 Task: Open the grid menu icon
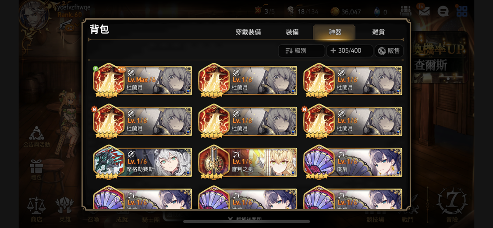pos(461,11)
